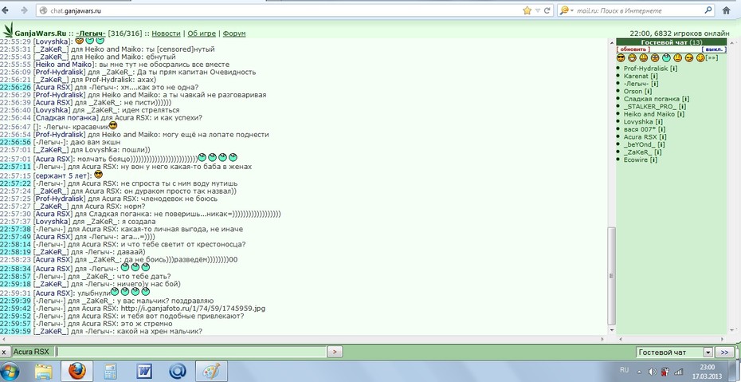Click the chat log scrollbar up arrow
Screen dimensions: 741x382
pyautogui.click(x=611, y=42)
